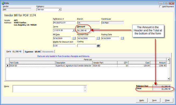The image size is (176, 105).
Task: Expand the Category dropdown
Action: click(60, 9)
